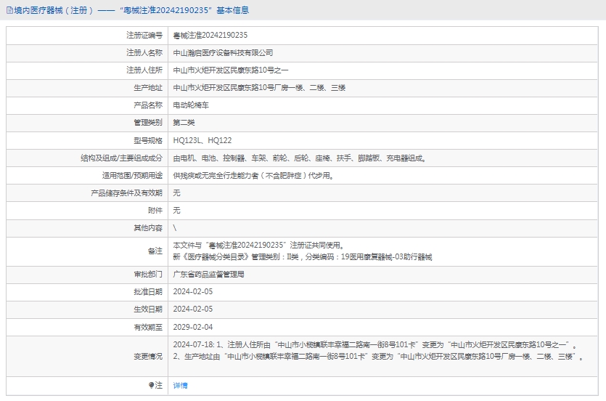Click the 变更情况 row label
Screen dimensions: 606x401
pos(147,356)
